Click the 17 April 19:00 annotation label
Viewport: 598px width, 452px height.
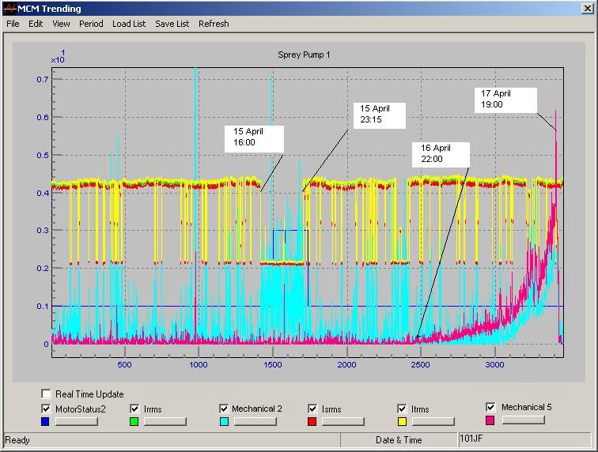coord(505,99)
